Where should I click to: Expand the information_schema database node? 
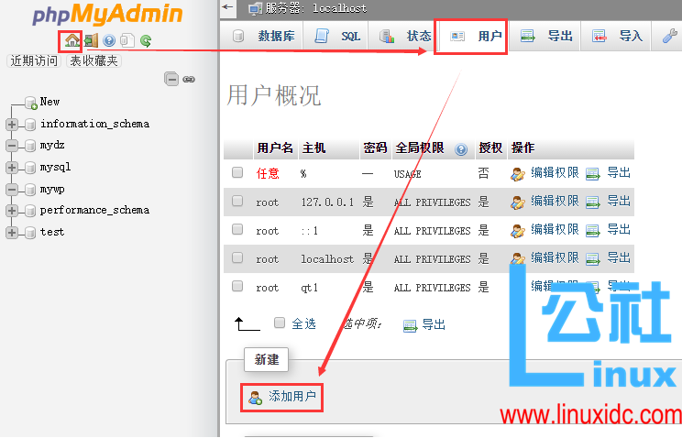coord(12,124)
